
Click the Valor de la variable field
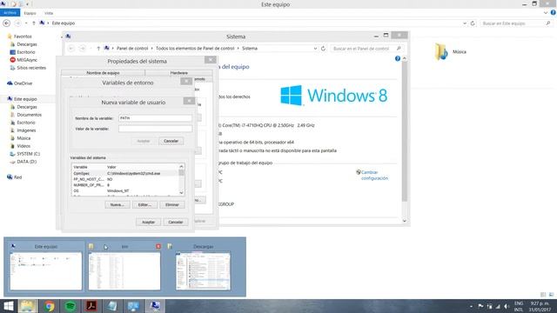(155, 129)
